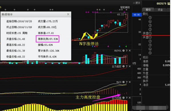This screenshot has width=171, height=111.
Task: Select the 涨跌比例 57.53% highlighted field
Action: [48, 39]
